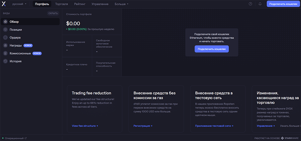Click the Использование маржи label
Image resolution: width=301 pixels, height=141 pixels.
pyautogui.click(x=76, y=44)
